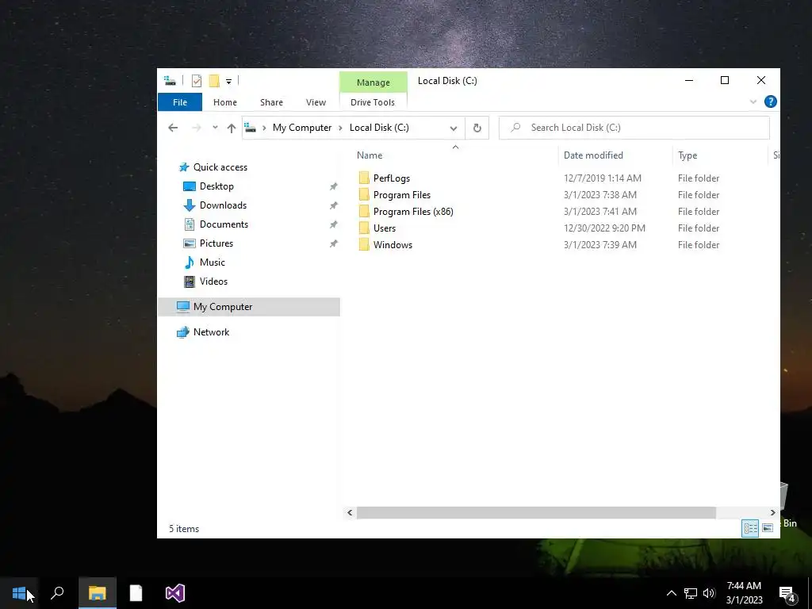Click the pin icon next to Downloads
Screen dimensions: 812x609
tap(334, 205)
